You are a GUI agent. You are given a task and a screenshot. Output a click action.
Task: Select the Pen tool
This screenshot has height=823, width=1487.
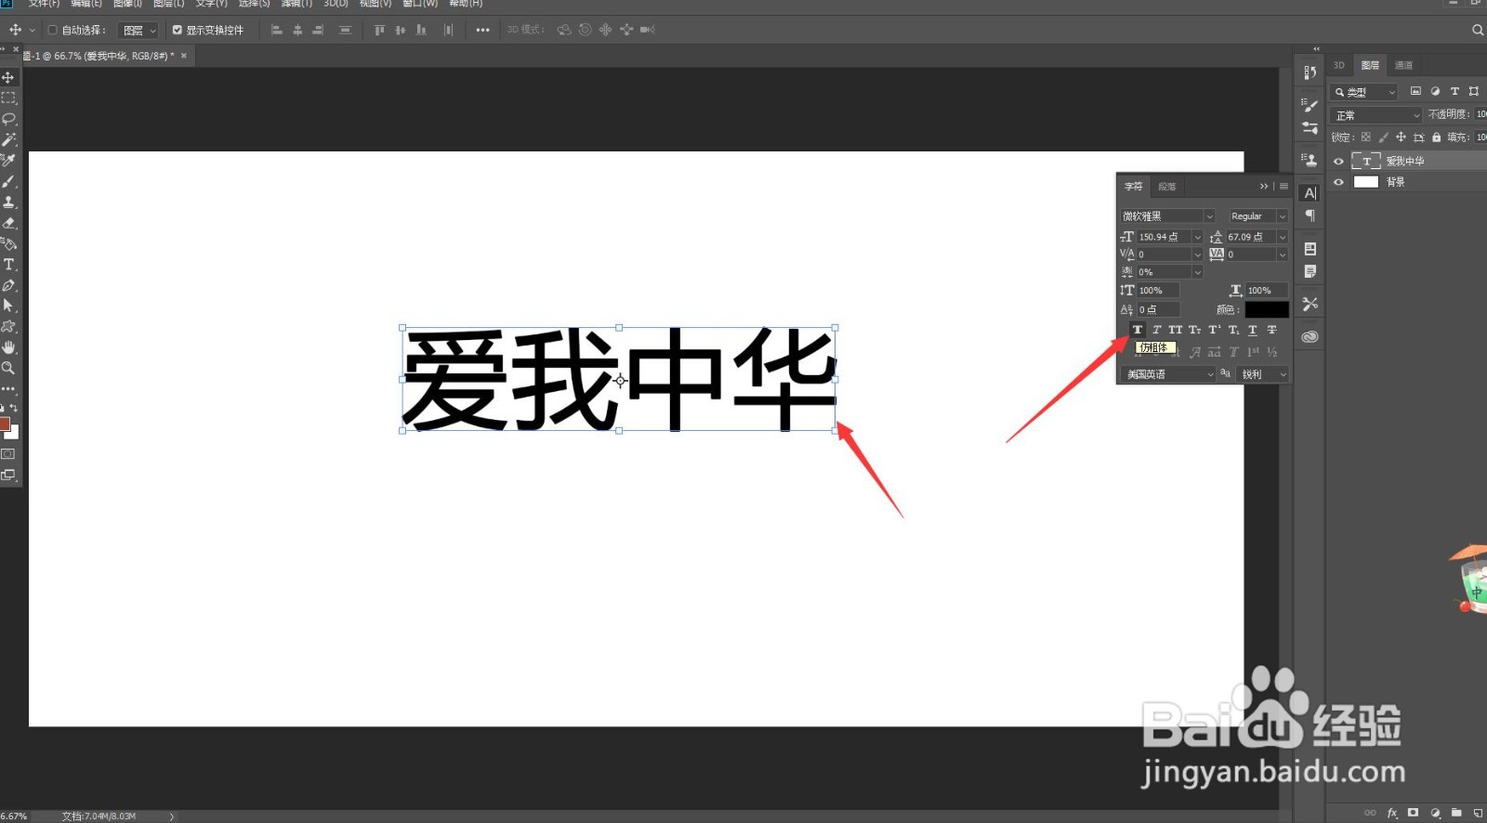8,285
